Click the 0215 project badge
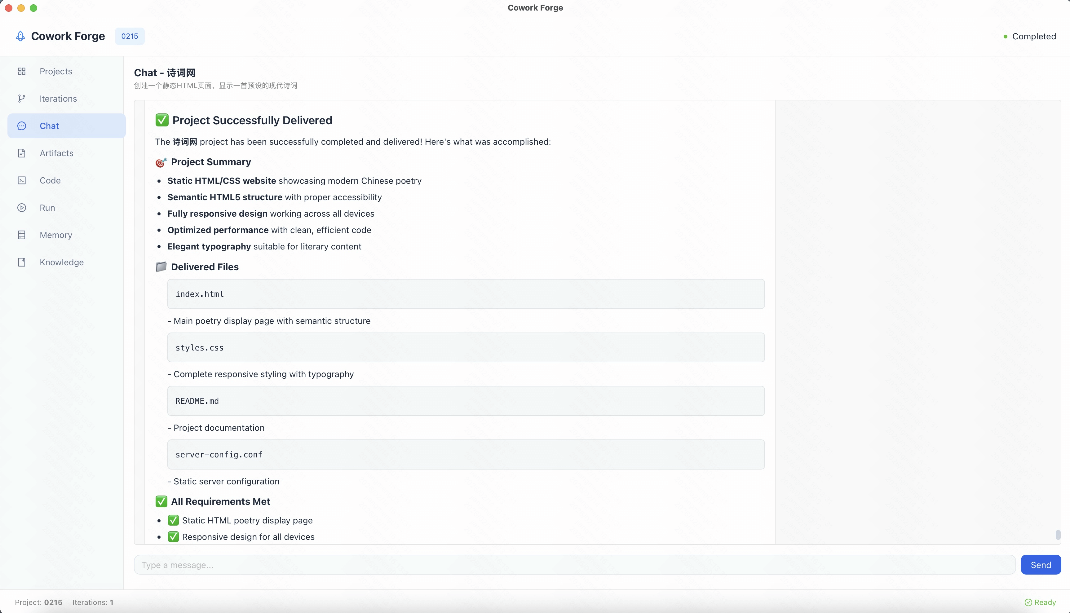Viewport: 1070px width, 613px height. 129,36
